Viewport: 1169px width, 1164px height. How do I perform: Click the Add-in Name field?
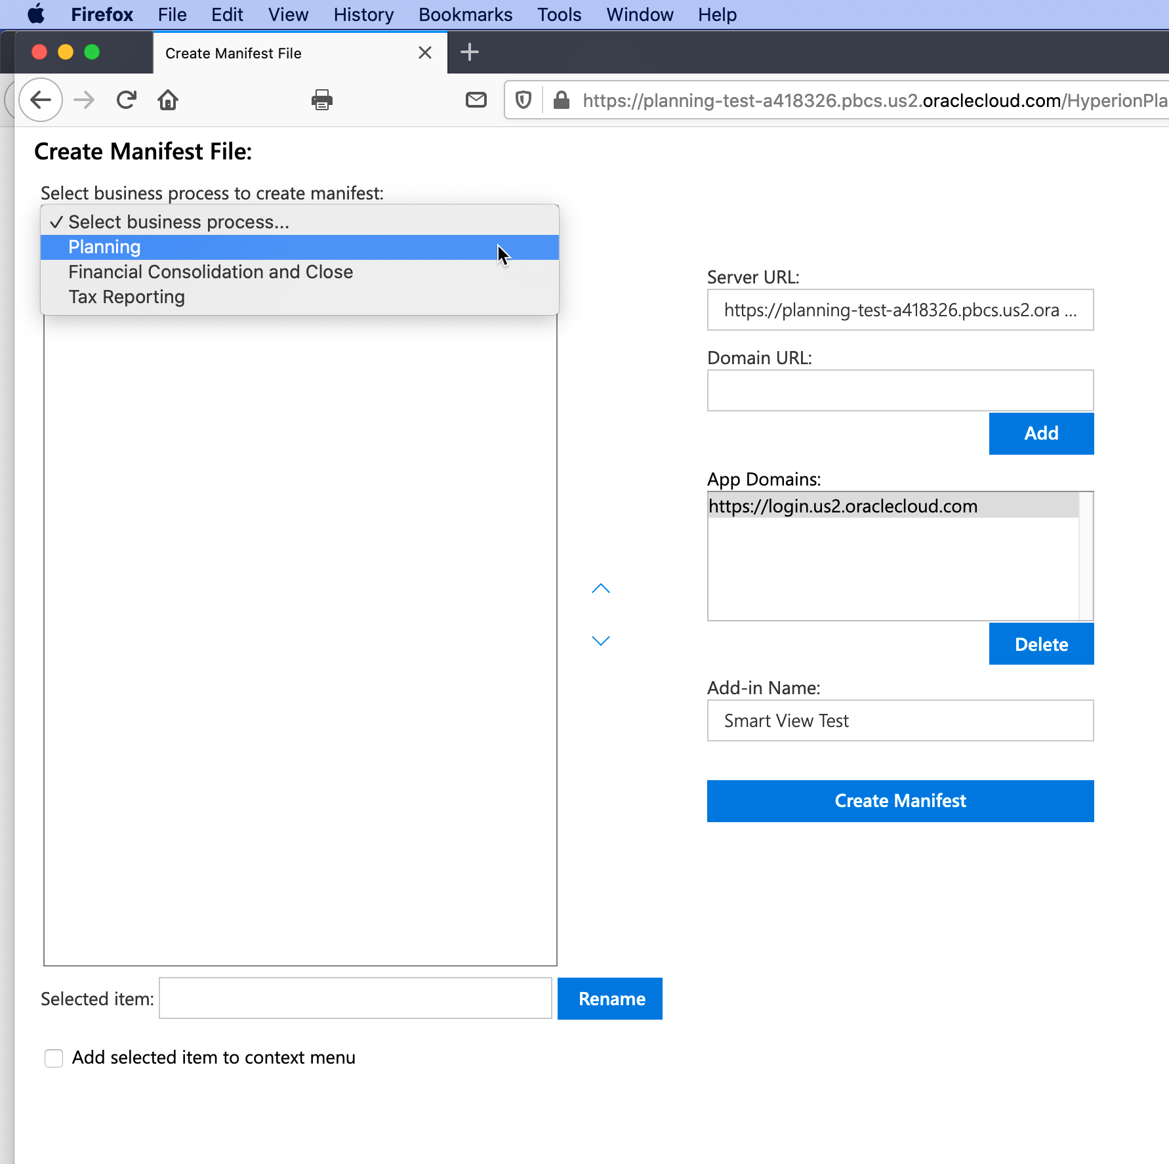[x=900, y=720]
